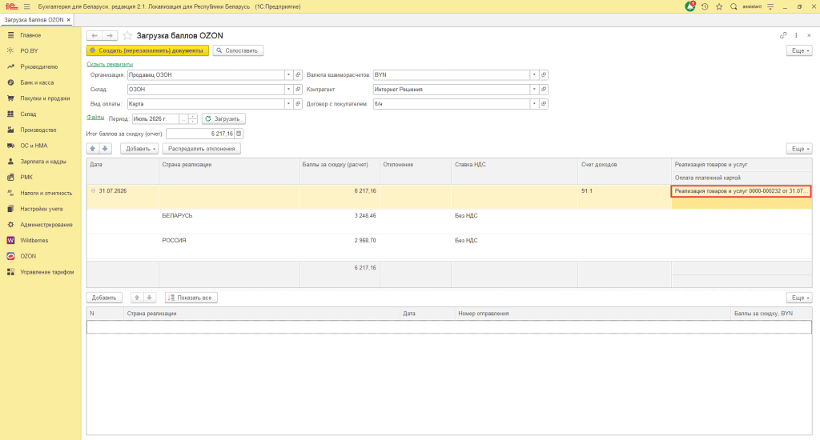
Task: Open Договор с покупателем field link icon
Action: (544, 104)
